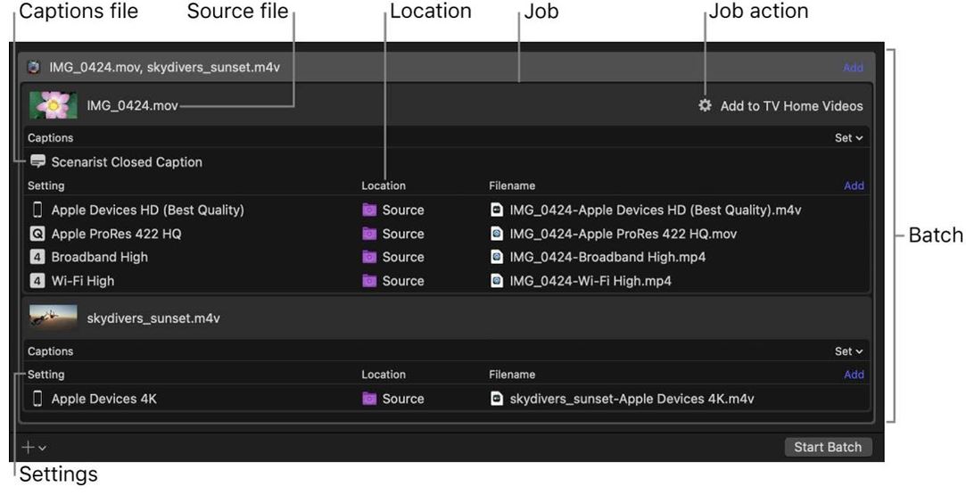The width and height of the screenshot is (966, 495).
Task: Click the device icon for Apple Devices HD setting
Action: point(37,210)
